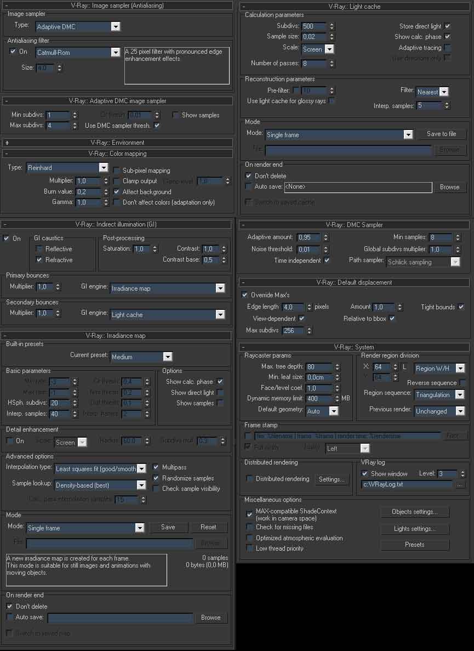
Task: Click the Light cache Subdivs input field
Action: (314, 26)
